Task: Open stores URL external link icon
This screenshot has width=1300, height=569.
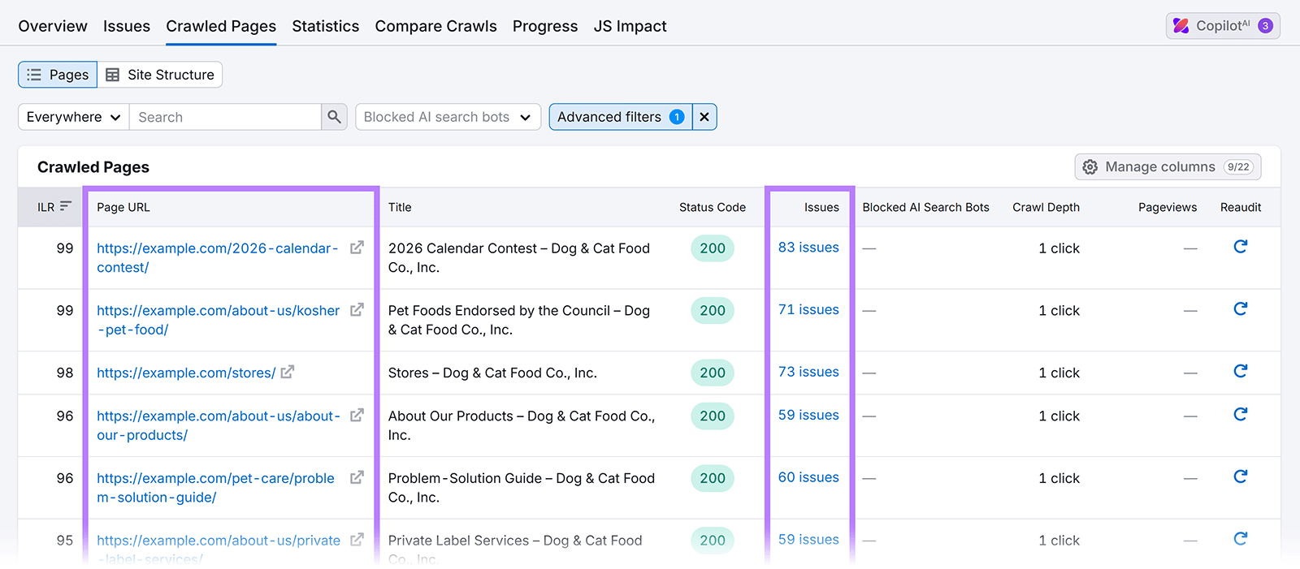Action: 288,373
